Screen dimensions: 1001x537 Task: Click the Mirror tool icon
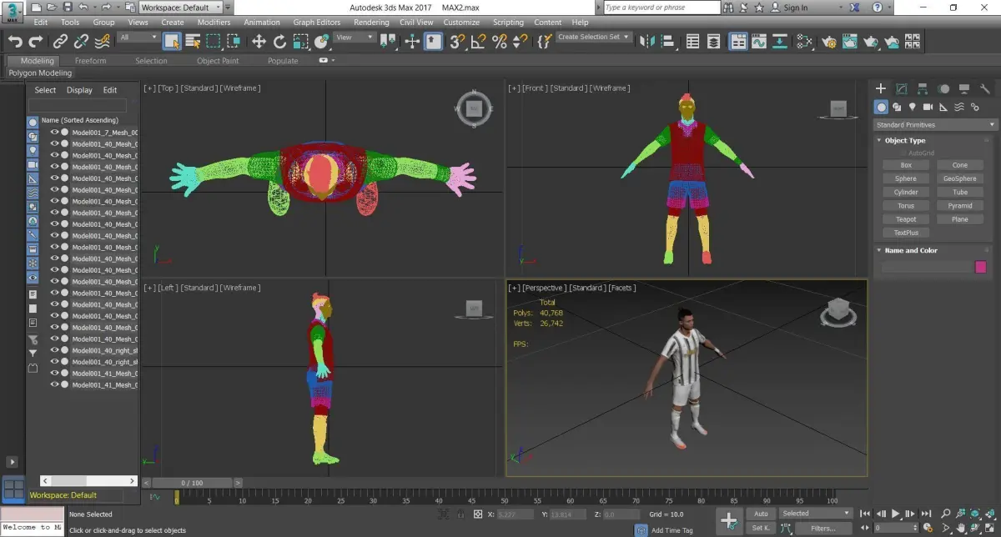click(647, 41)
